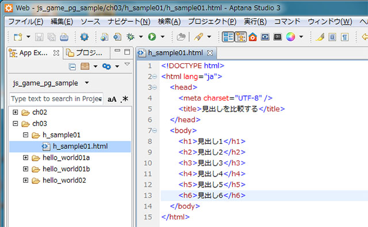Click the color wheel themes icon
This screenshot has width=368, height=227.
point(290,37)
